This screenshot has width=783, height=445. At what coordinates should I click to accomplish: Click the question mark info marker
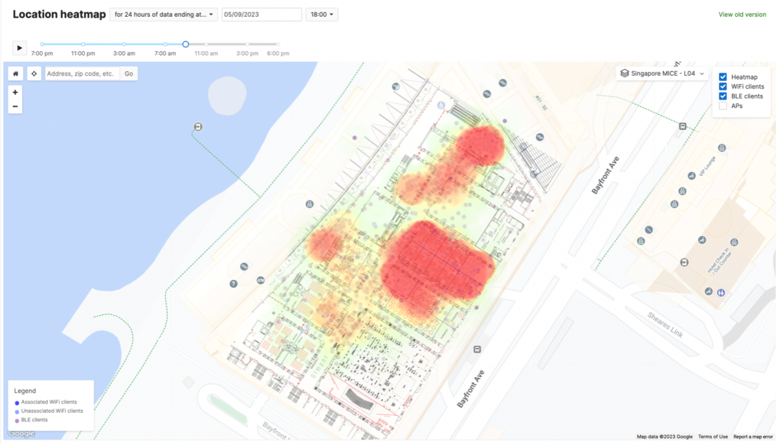tap(233, 284)
